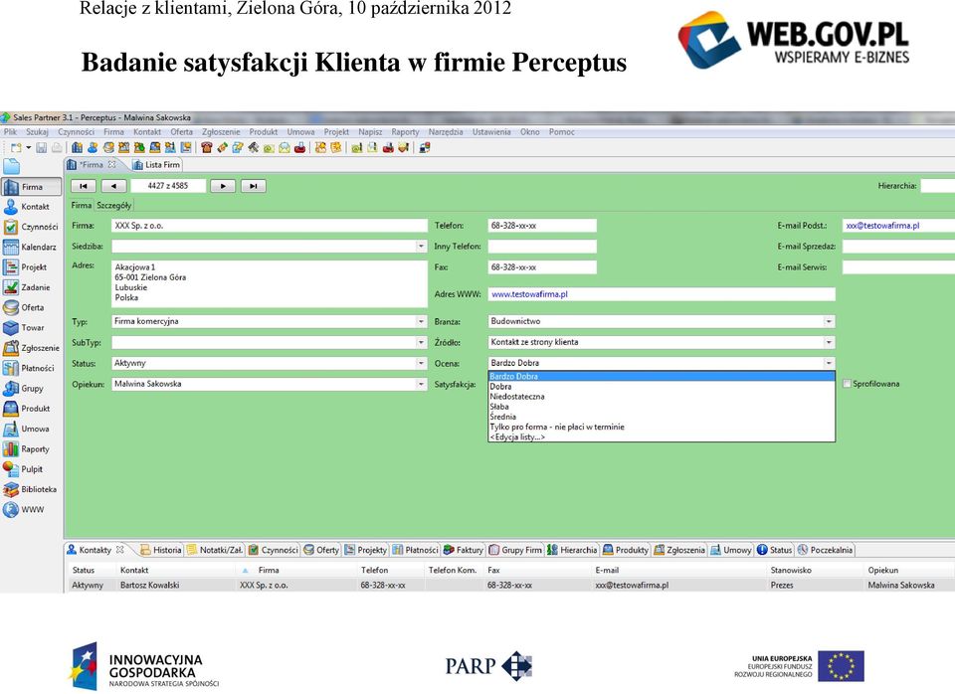The height and width of the screenshot is (694, 955).
Task: Collapse the Ocena dropdown arrow
Action: [x=829, y=364]
